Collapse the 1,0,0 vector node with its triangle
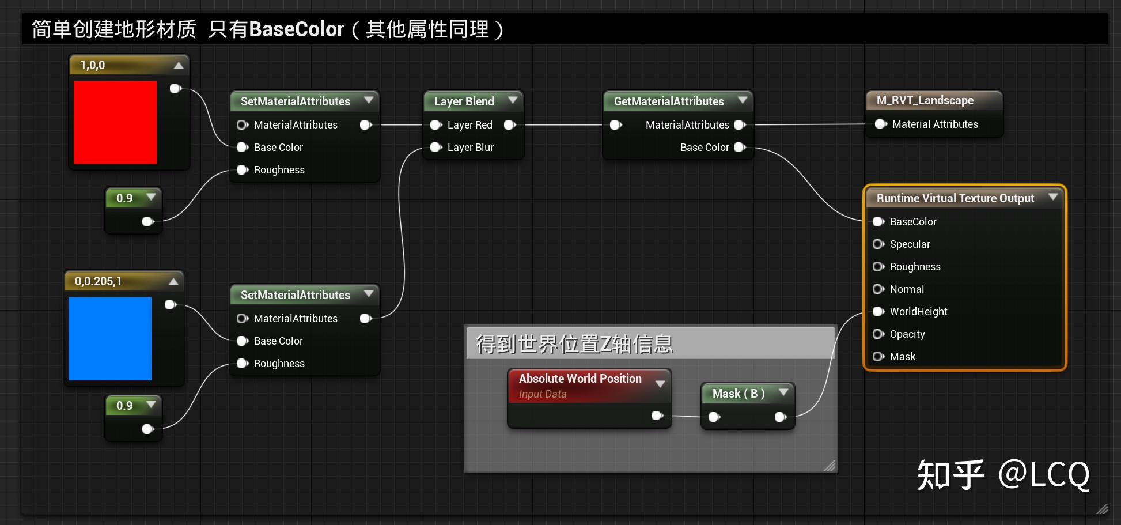 point(179,65)
